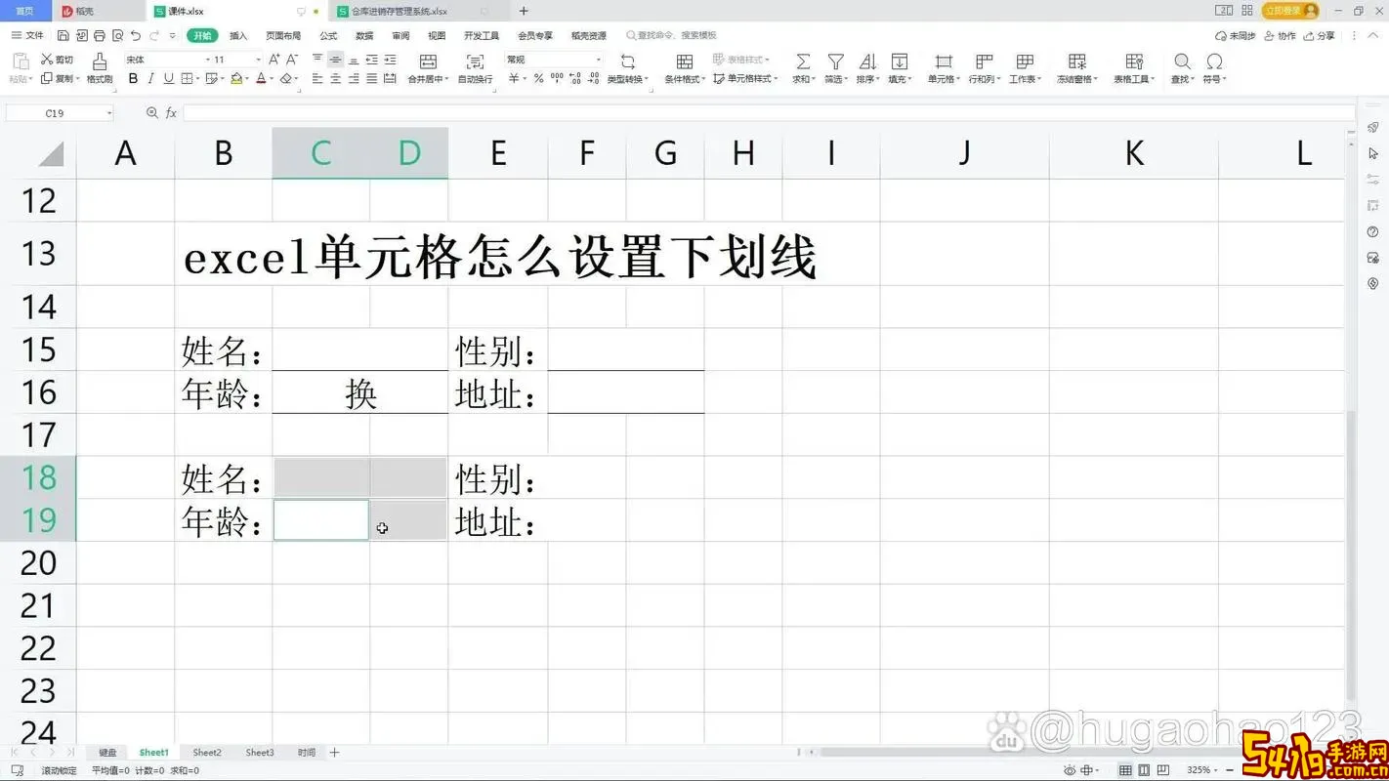Toggle underline formatting
This screenshot has width=1389, height=781.
[168, 78]
